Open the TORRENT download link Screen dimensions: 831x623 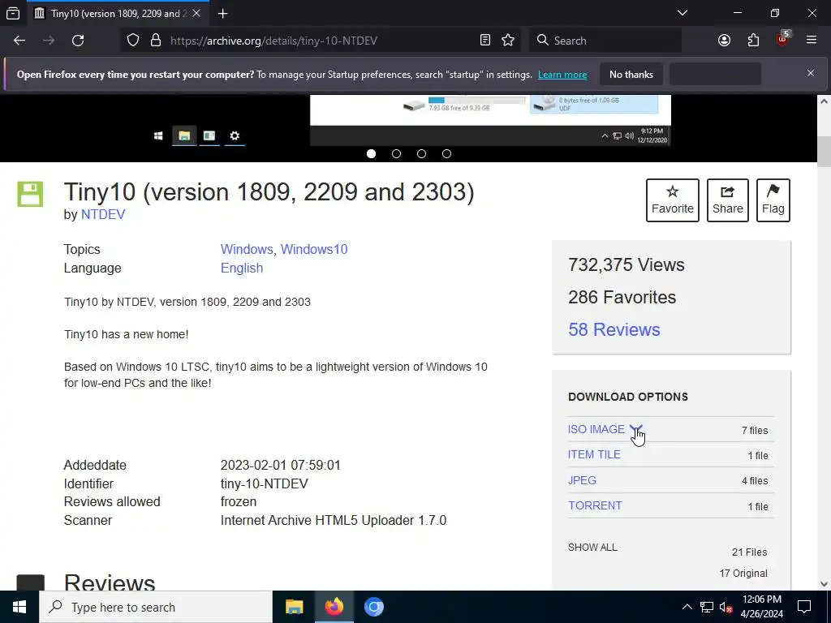[595, 505]
